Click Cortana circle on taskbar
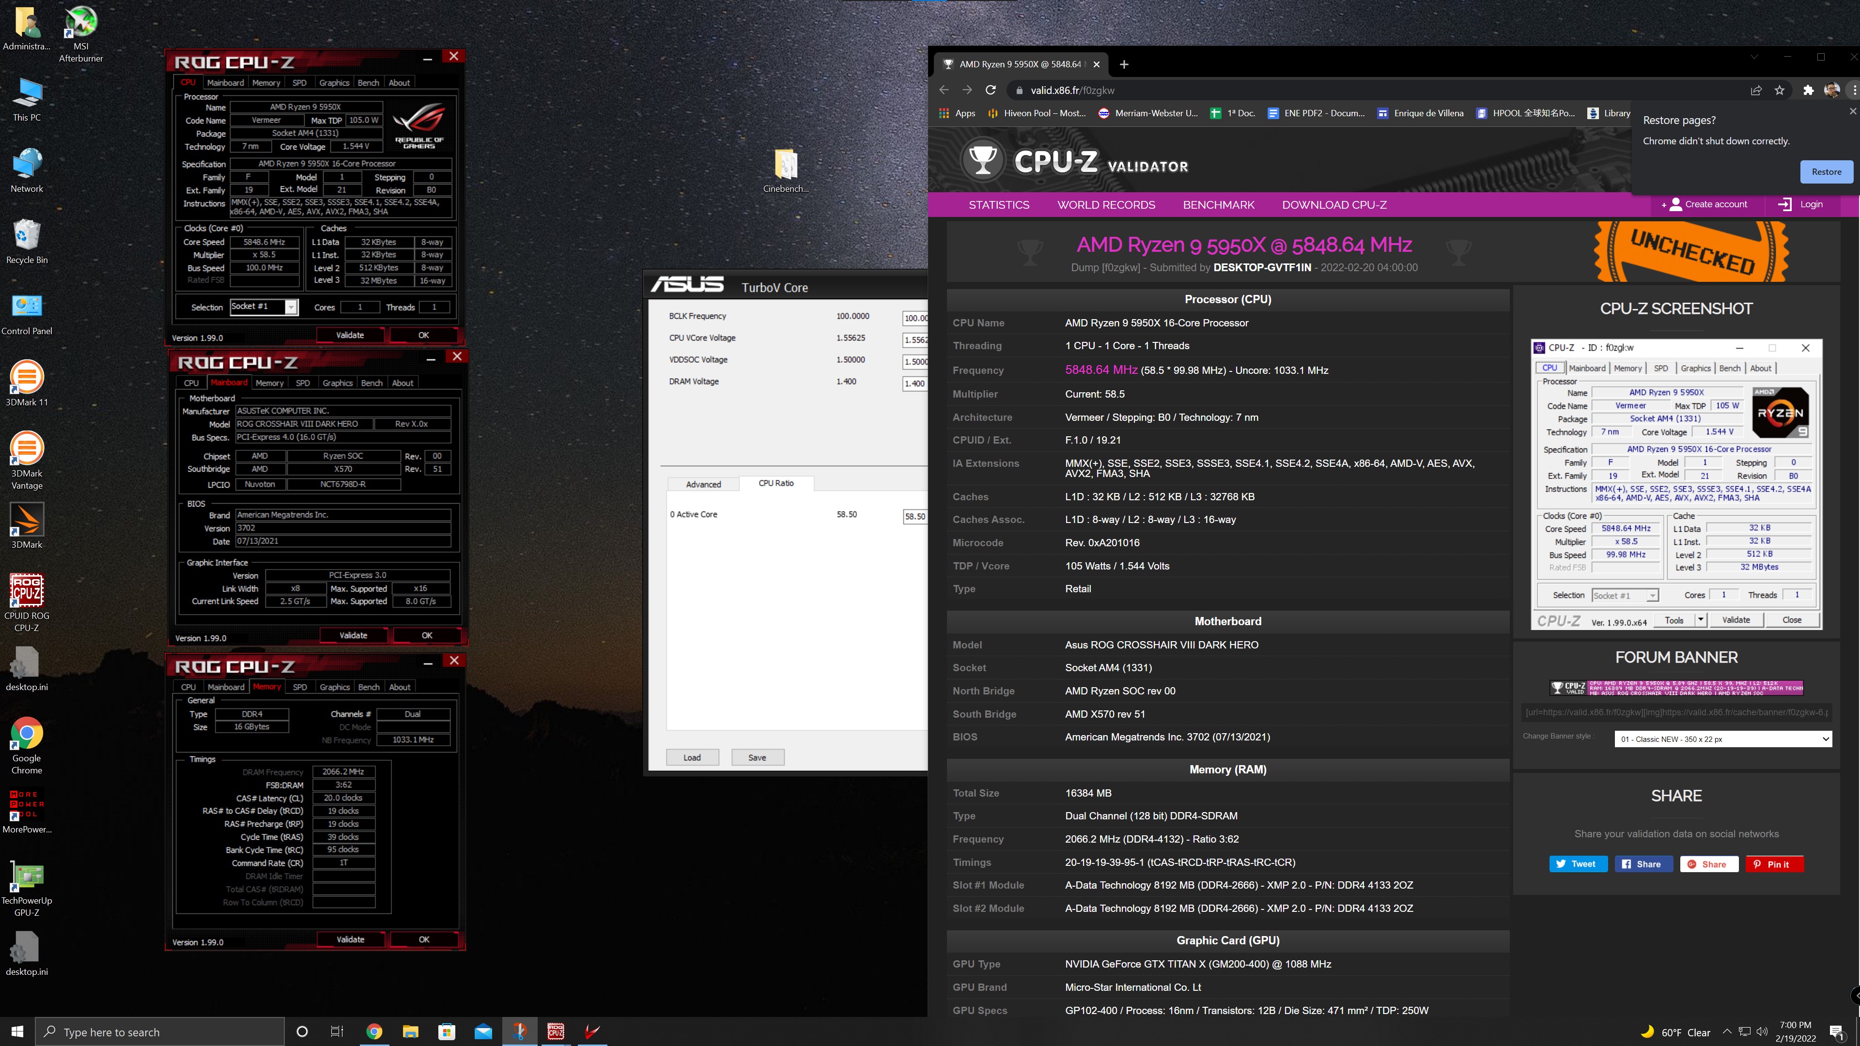 coord(302,1031)
